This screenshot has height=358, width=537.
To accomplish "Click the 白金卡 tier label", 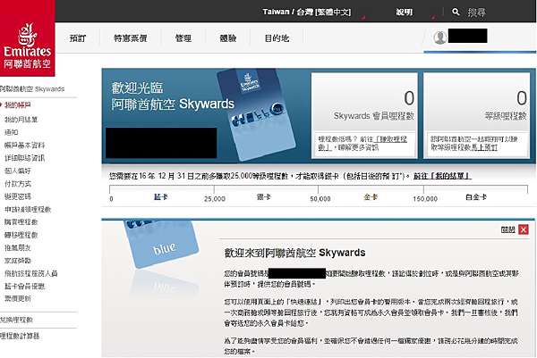I will coord(476,197).
